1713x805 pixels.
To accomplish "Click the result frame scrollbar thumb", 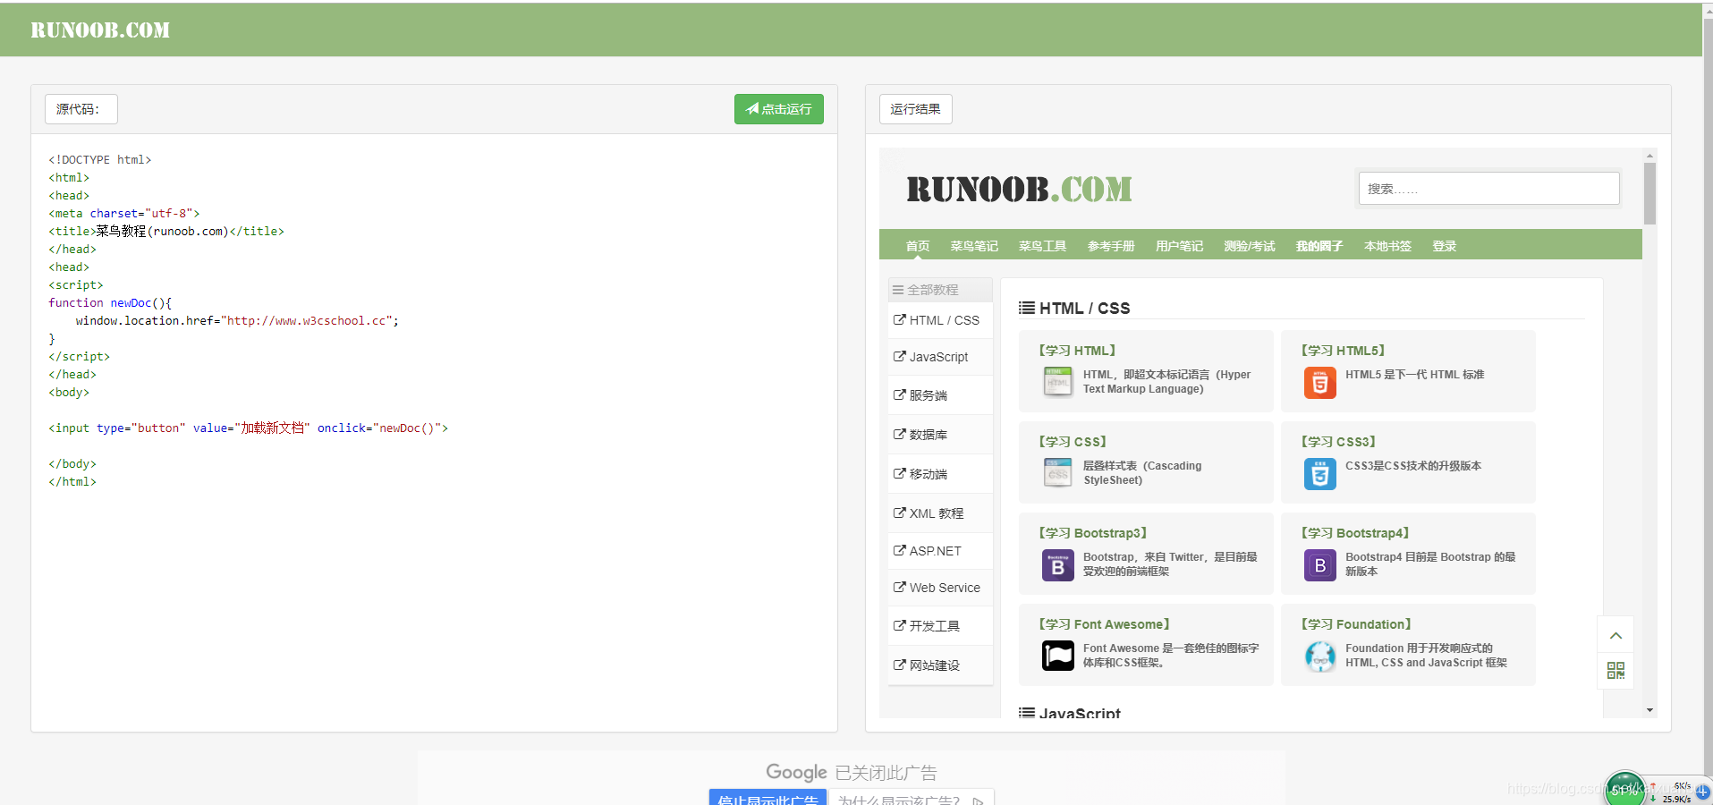I will [x=1649, y=193].
